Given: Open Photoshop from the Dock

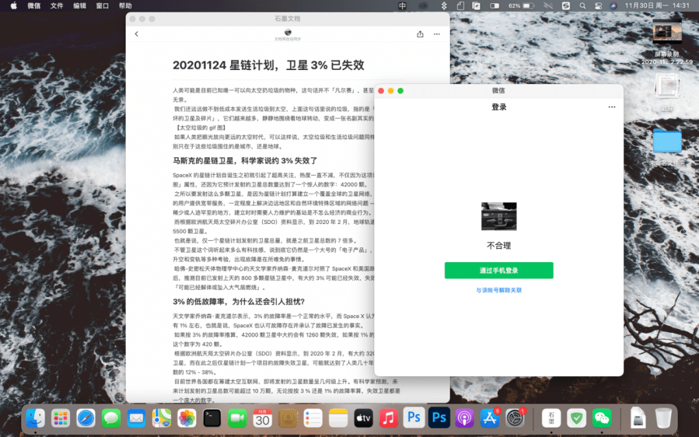Looking at the screenshot, I should tap(414, 419).
